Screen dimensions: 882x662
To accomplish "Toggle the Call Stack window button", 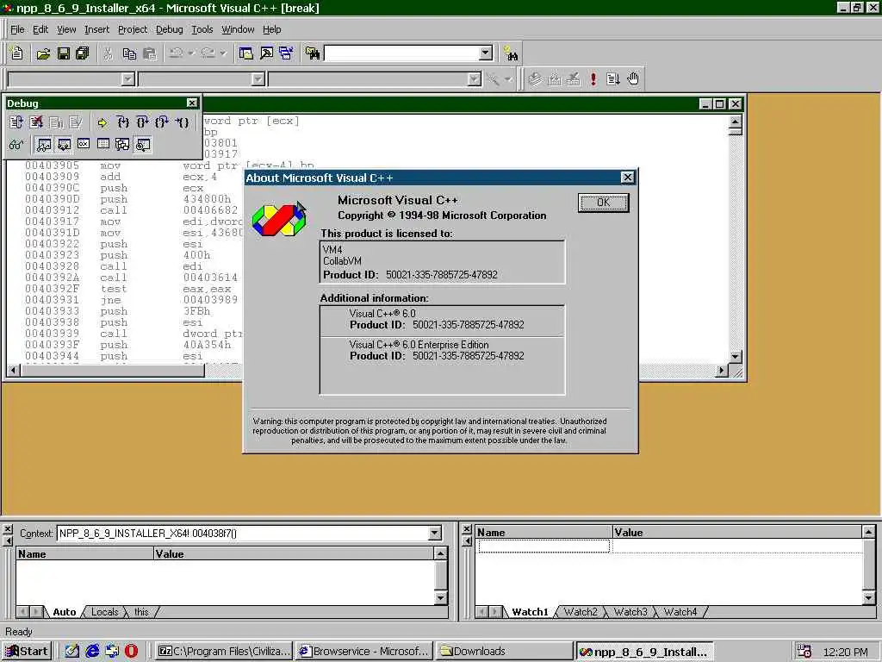I will click(x=122, y=145).
